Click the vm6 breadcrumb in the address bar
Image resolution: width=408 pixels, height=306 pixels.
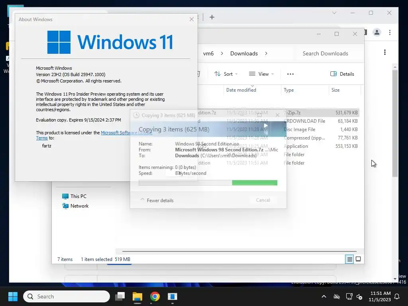pyautogui.click(x=208, y=53)
